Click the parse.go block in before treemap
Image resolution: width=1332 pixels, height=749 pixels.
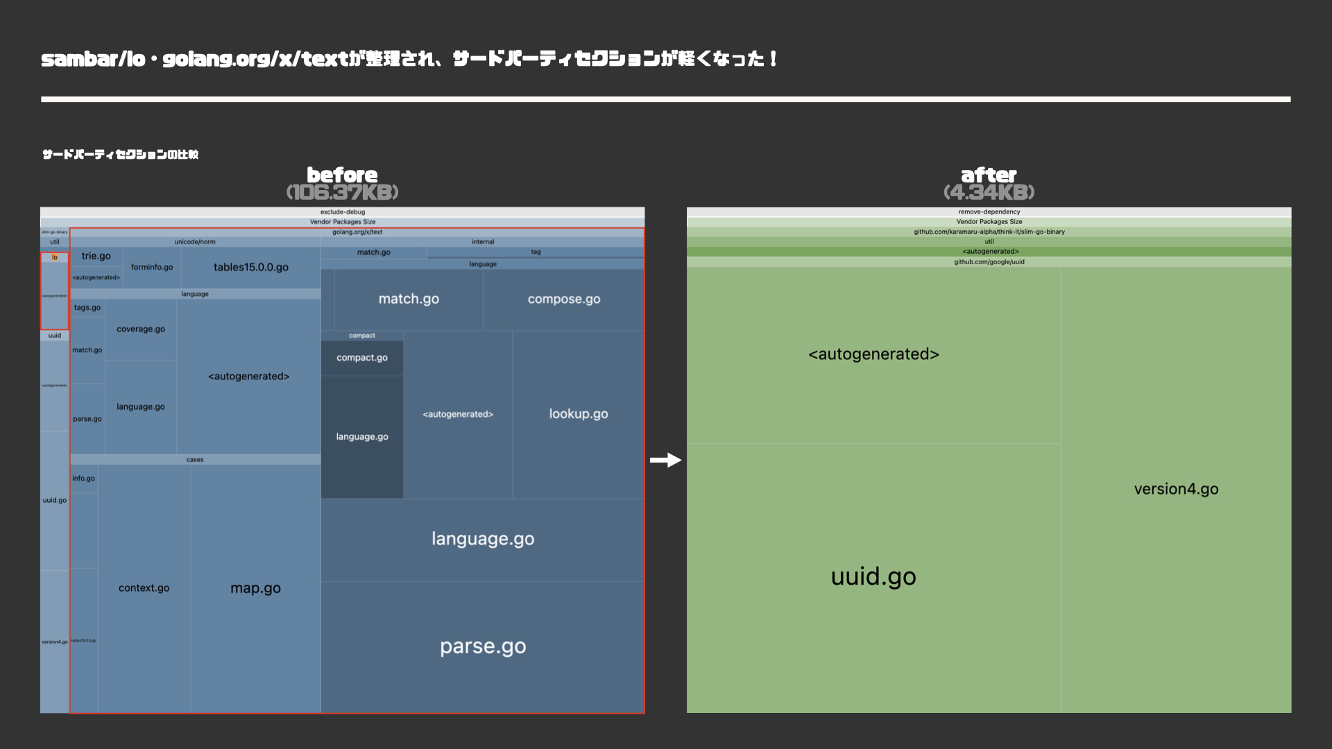pos(483,646)
